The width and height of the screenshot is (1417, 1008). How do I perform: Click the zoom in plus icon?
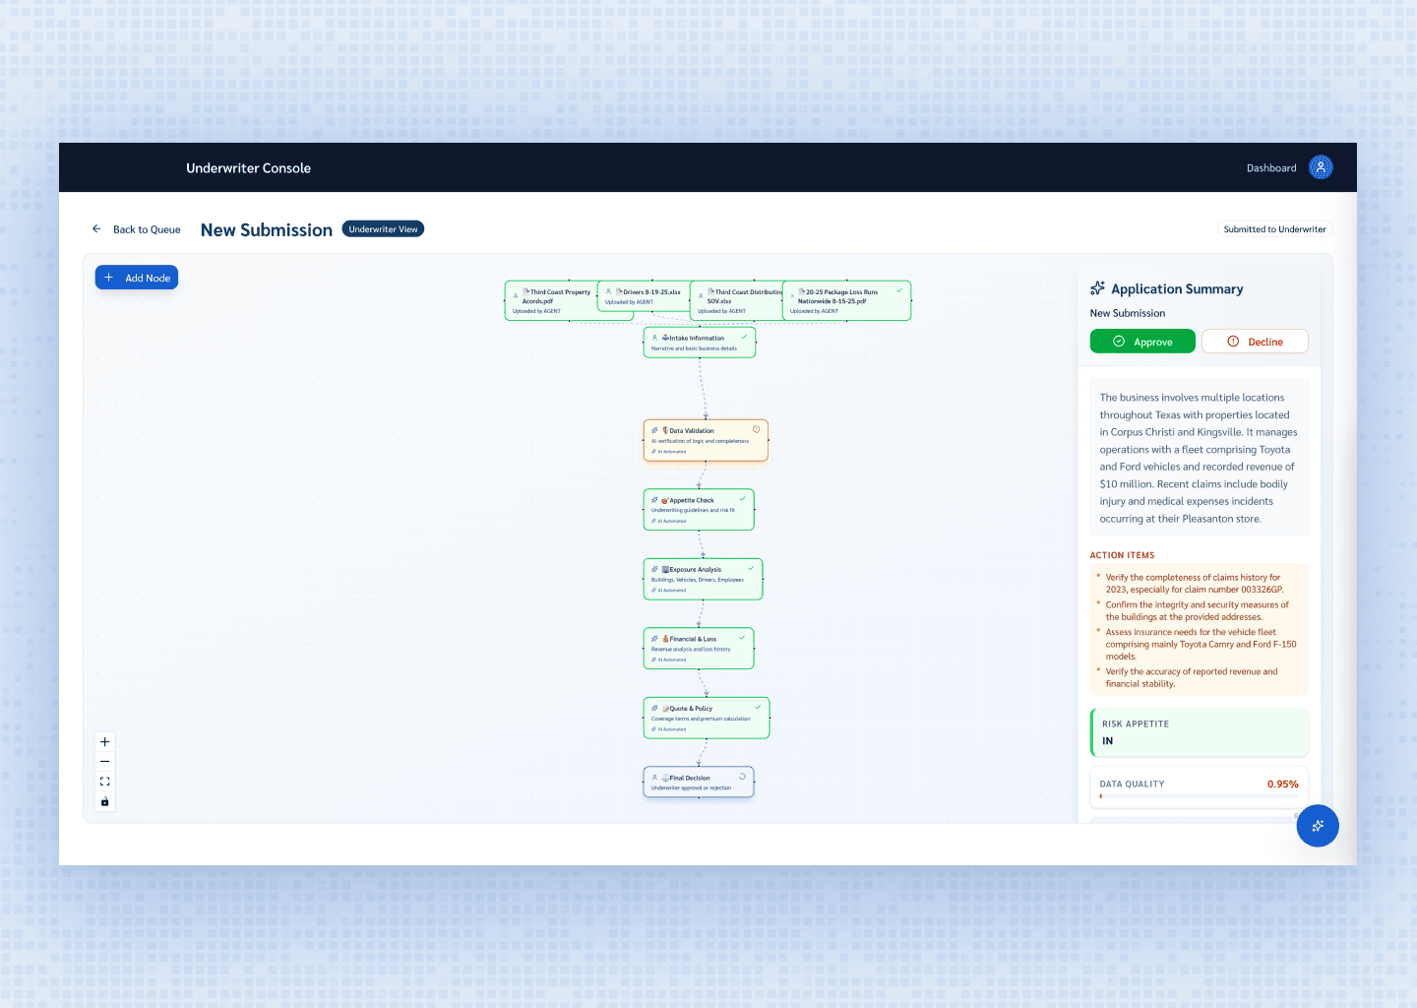(105, 742)
